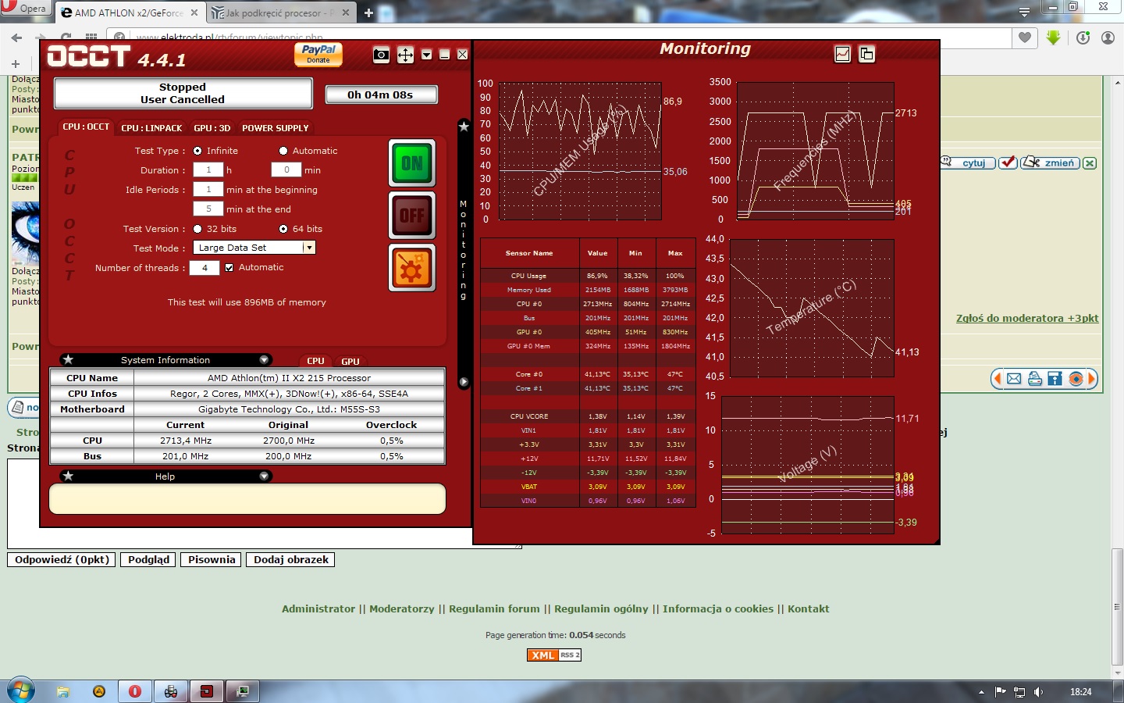Open OCCT settings via the orange gear icon
1124x703 pixels.
(412, 267)
